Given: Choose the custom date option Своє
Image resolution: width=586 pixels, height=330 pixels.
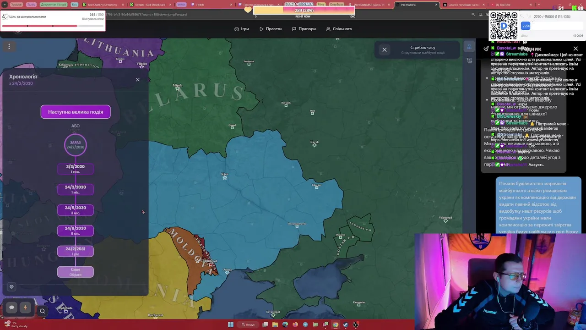Looking at the screenshot, I should [x=76, y=272].
